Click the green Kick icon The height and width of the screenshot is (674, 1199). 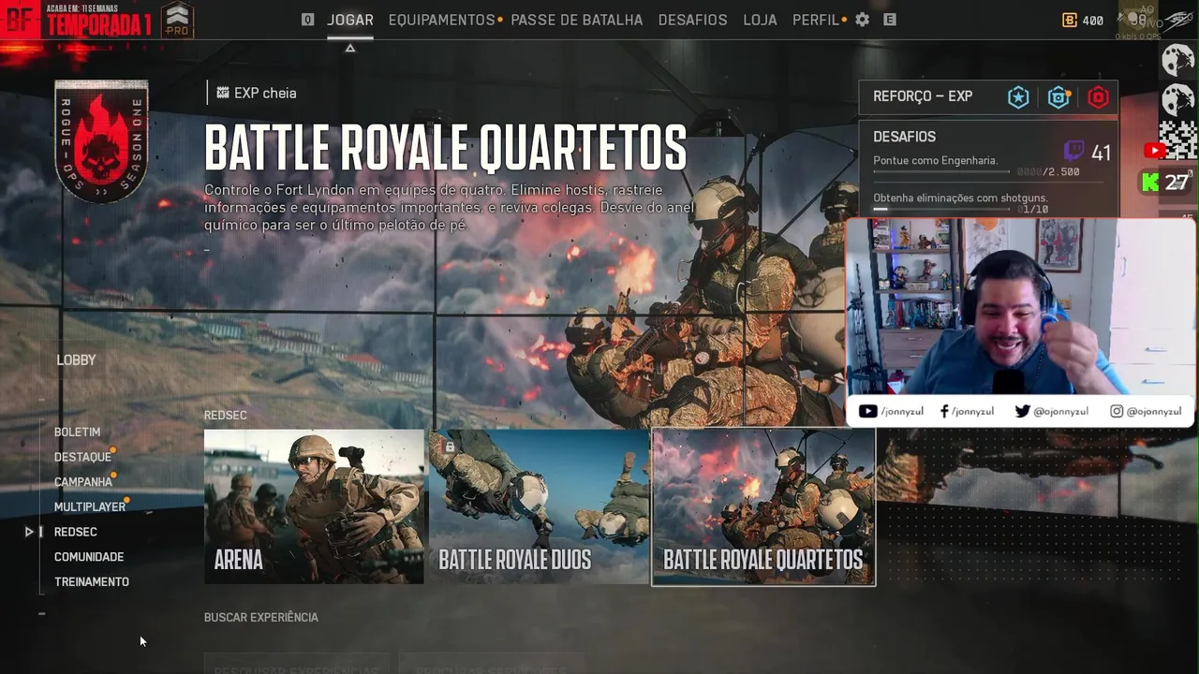1149,183
